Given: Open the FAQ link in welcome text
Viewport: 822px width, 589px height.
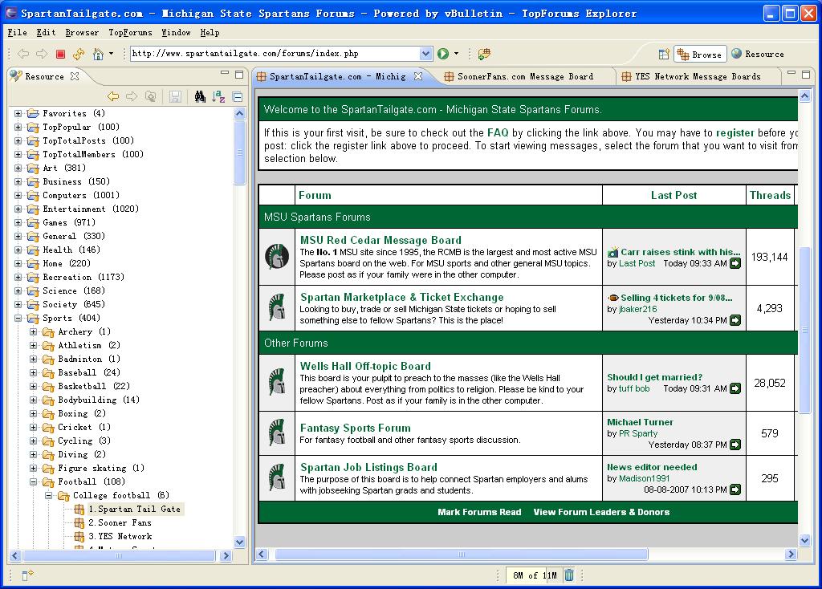Looking at the screenshot, I should 498,132.
